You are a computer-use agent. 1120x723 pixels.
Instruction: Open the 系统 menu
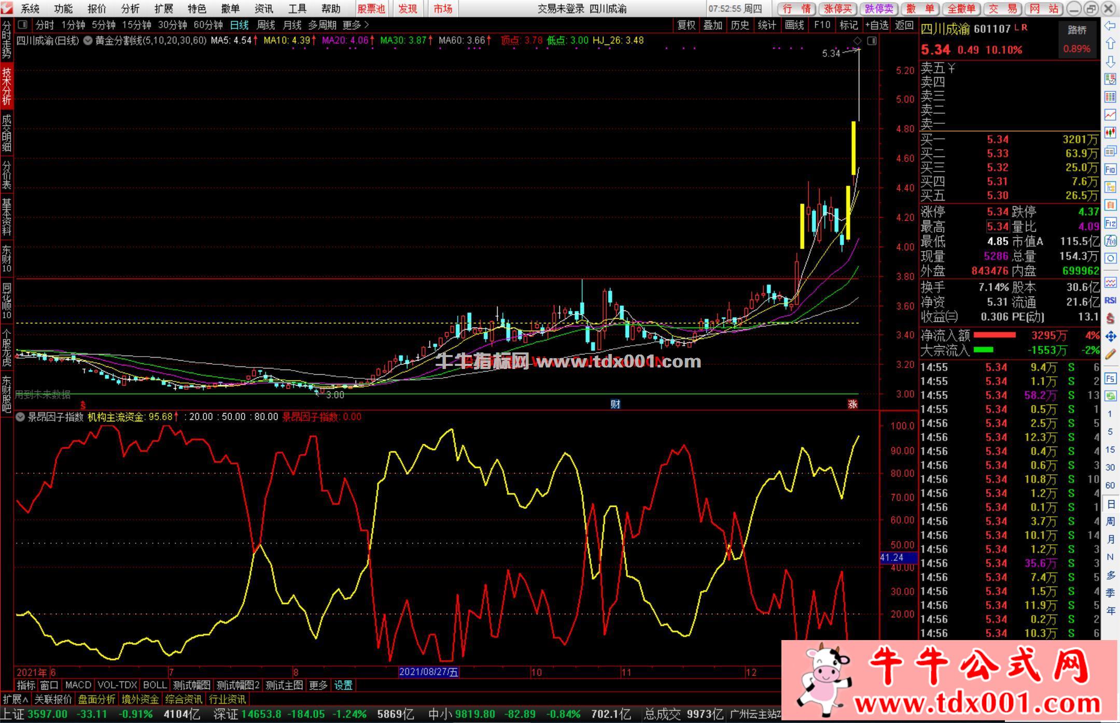pyautogui.click(x=30, y=9)
